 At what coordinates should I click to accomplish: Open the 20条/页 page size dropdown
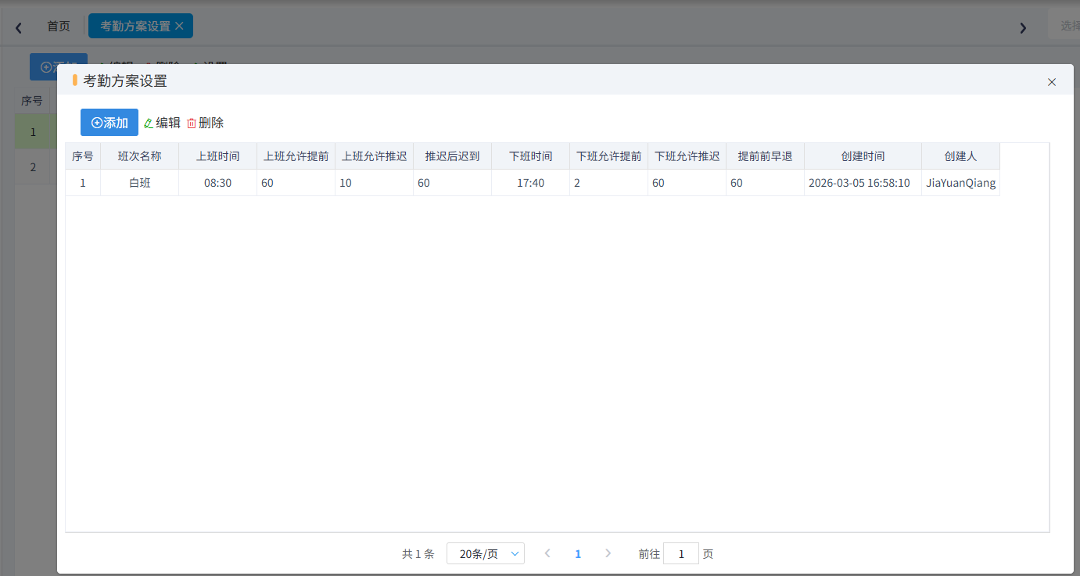[x=486, y=553]
